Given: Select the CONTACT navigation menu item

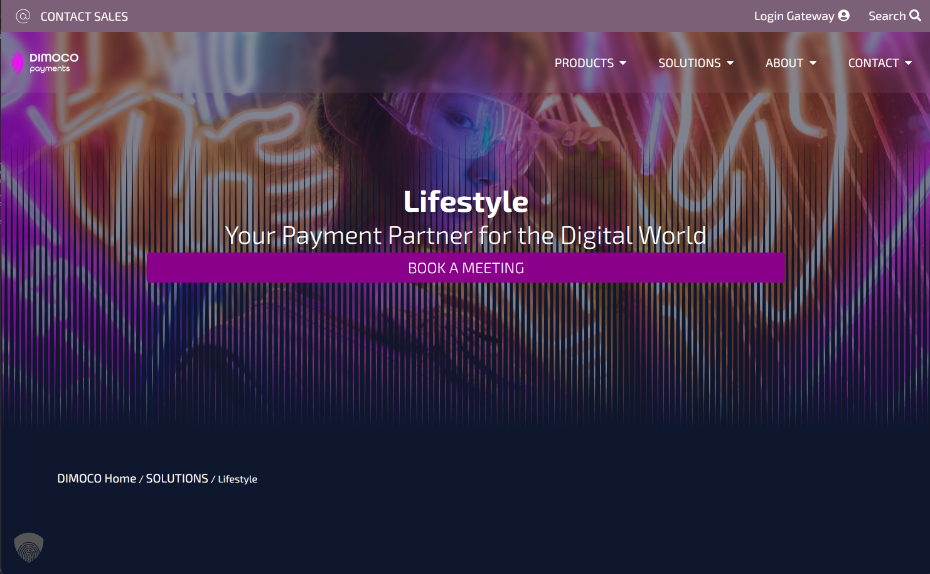Looking at the screenshot, I should [873, 63].
